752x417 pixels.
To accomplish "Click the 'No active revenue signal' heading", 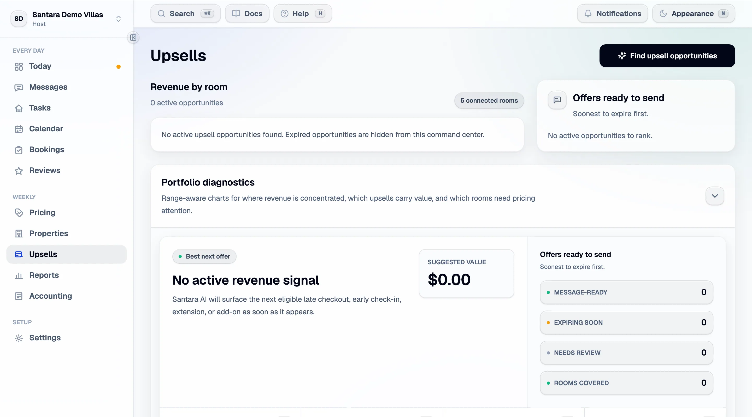I will [x=245, y=280].
